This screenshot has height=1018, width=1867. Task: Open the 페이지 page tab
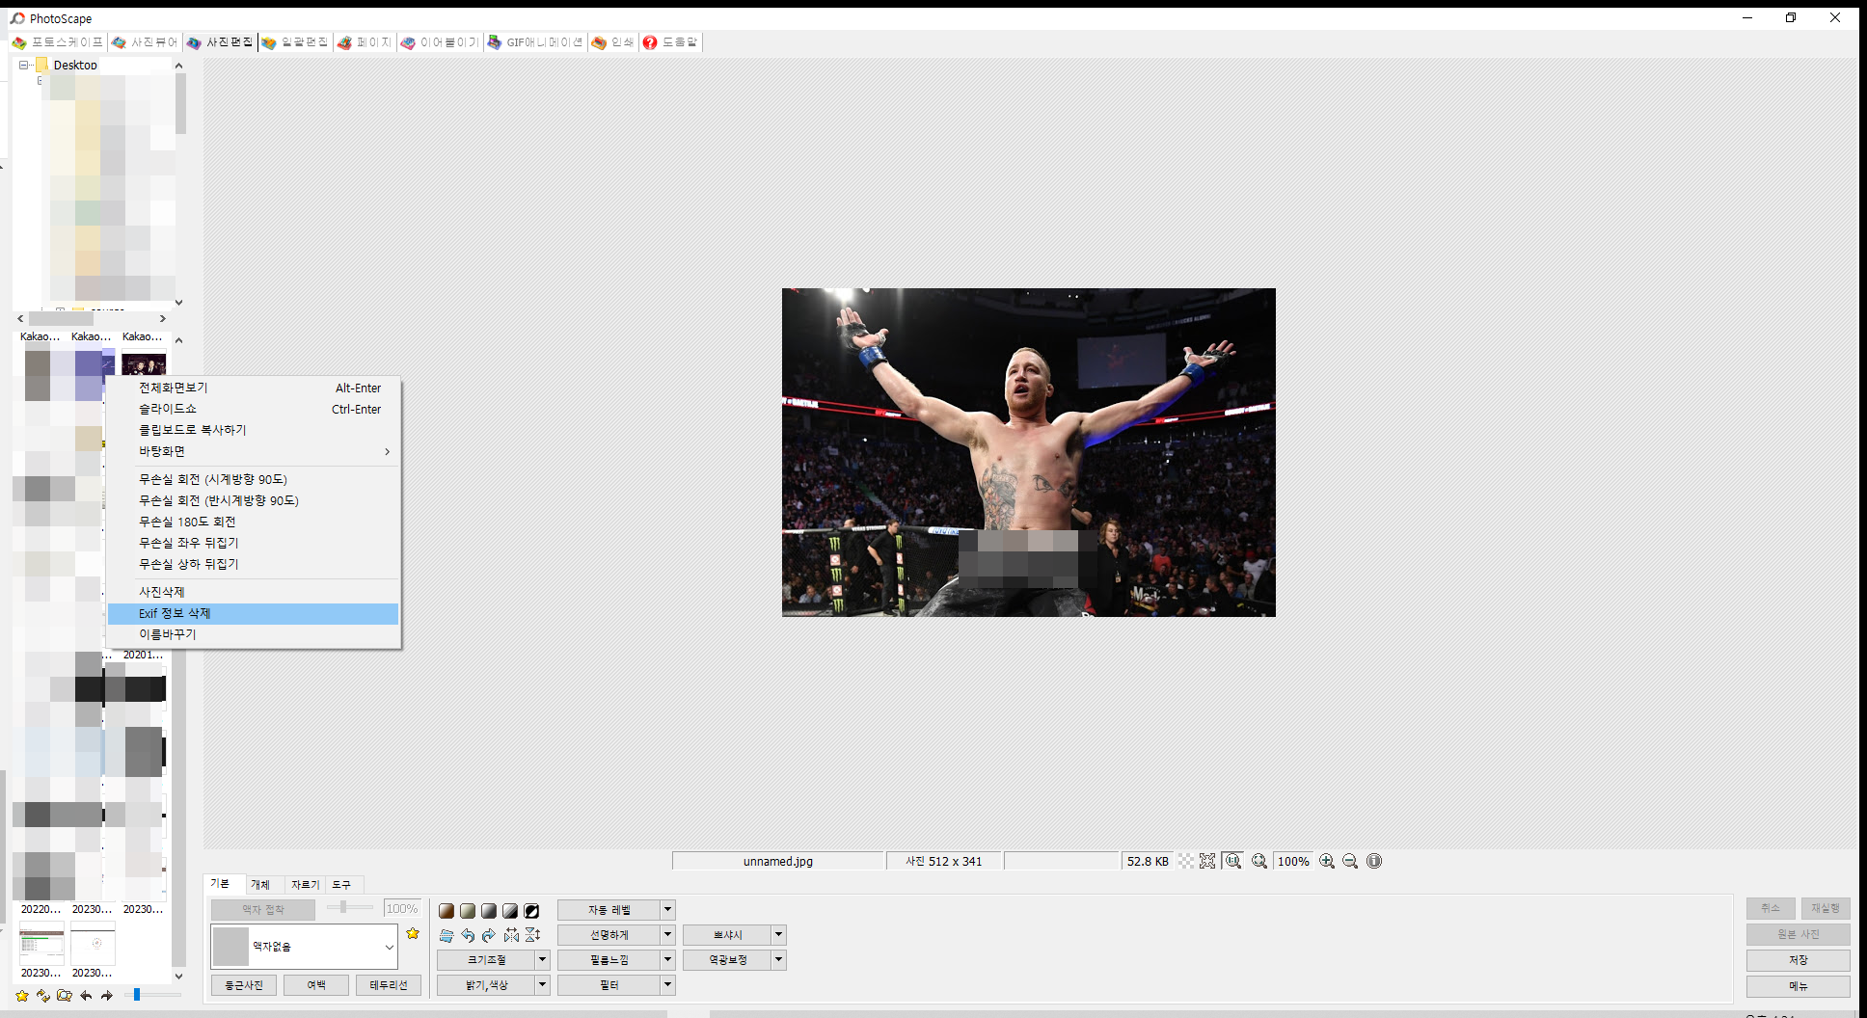(x=365, y=42)
